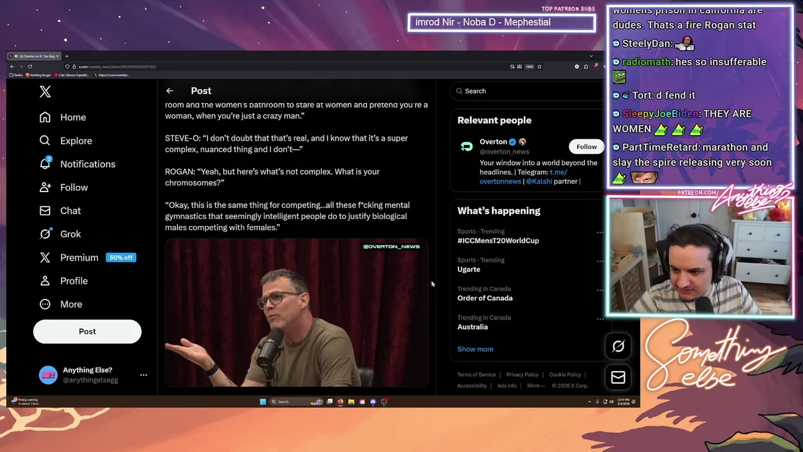Click the white Post button

click(x=87, y=331)
